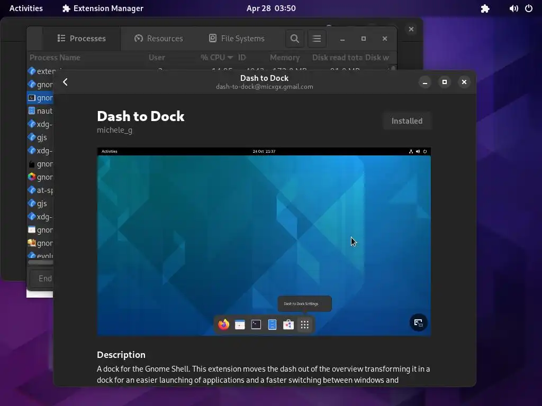Open the Dash to Dock screenshot preview
The image size is (542, 406).
(264, 242)
